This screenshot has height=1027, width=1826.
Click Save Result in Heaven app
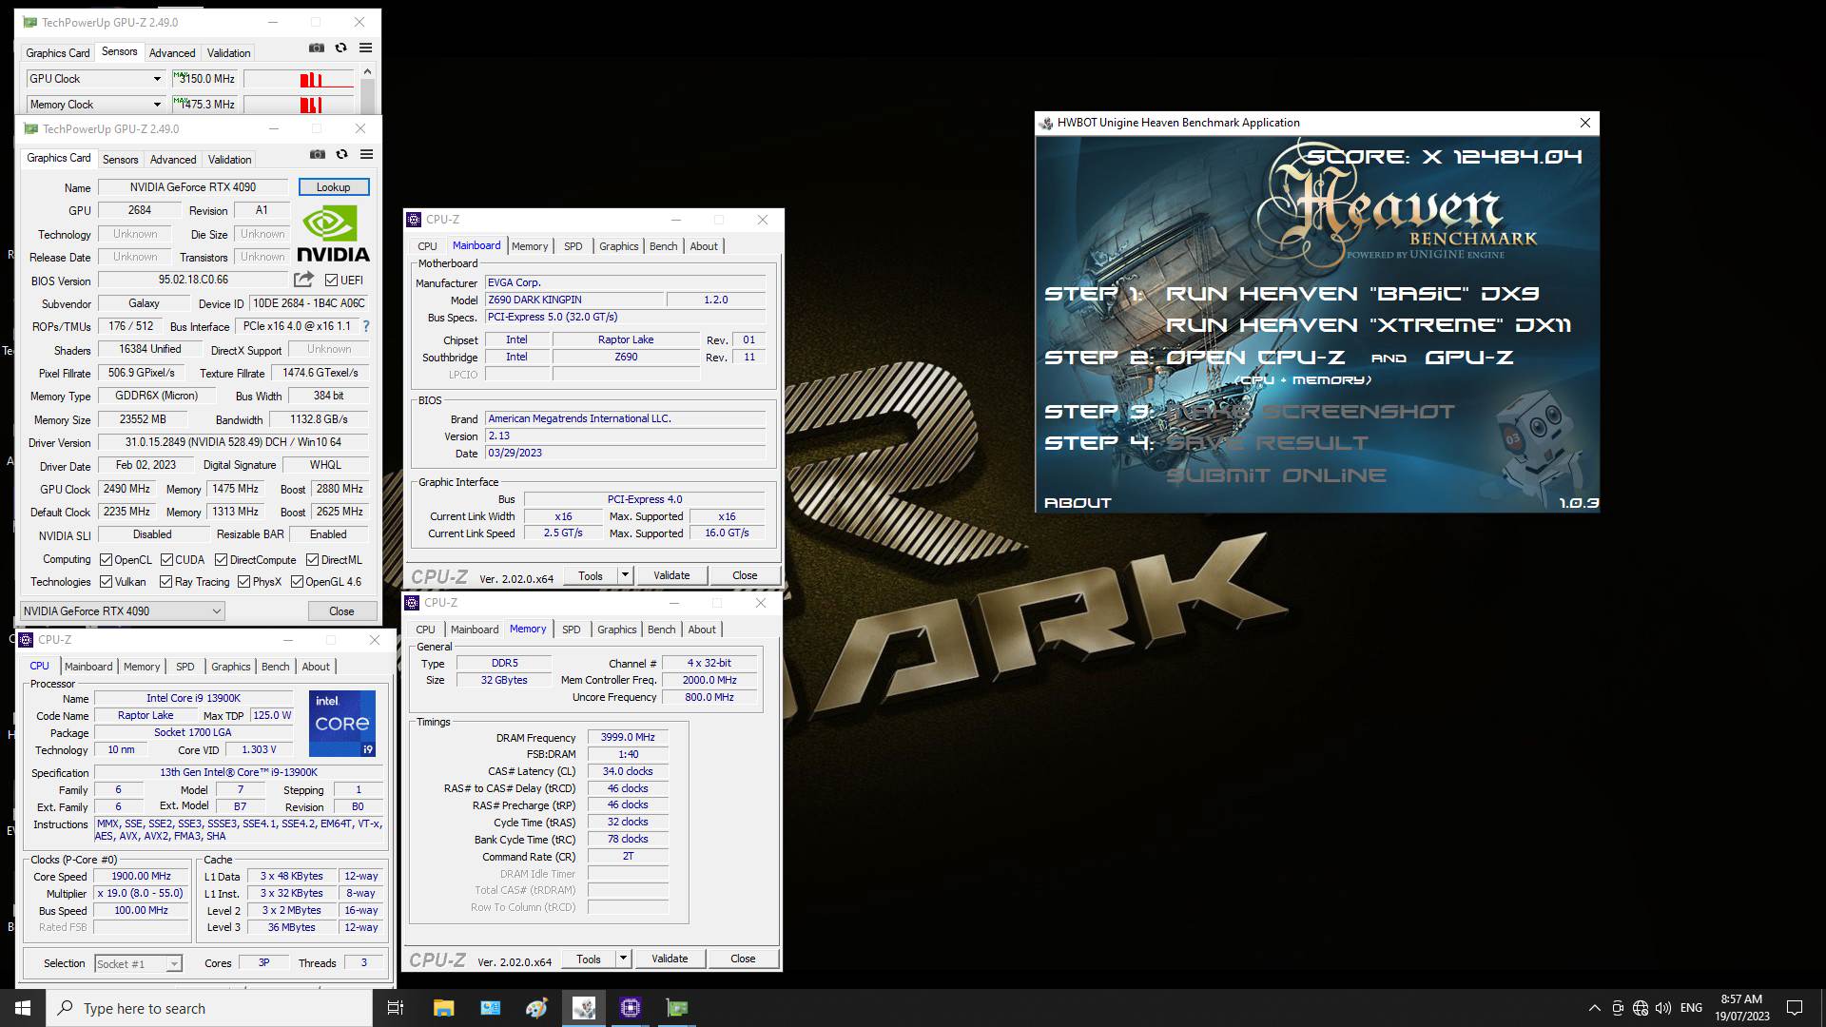[x=1267, y=443]
